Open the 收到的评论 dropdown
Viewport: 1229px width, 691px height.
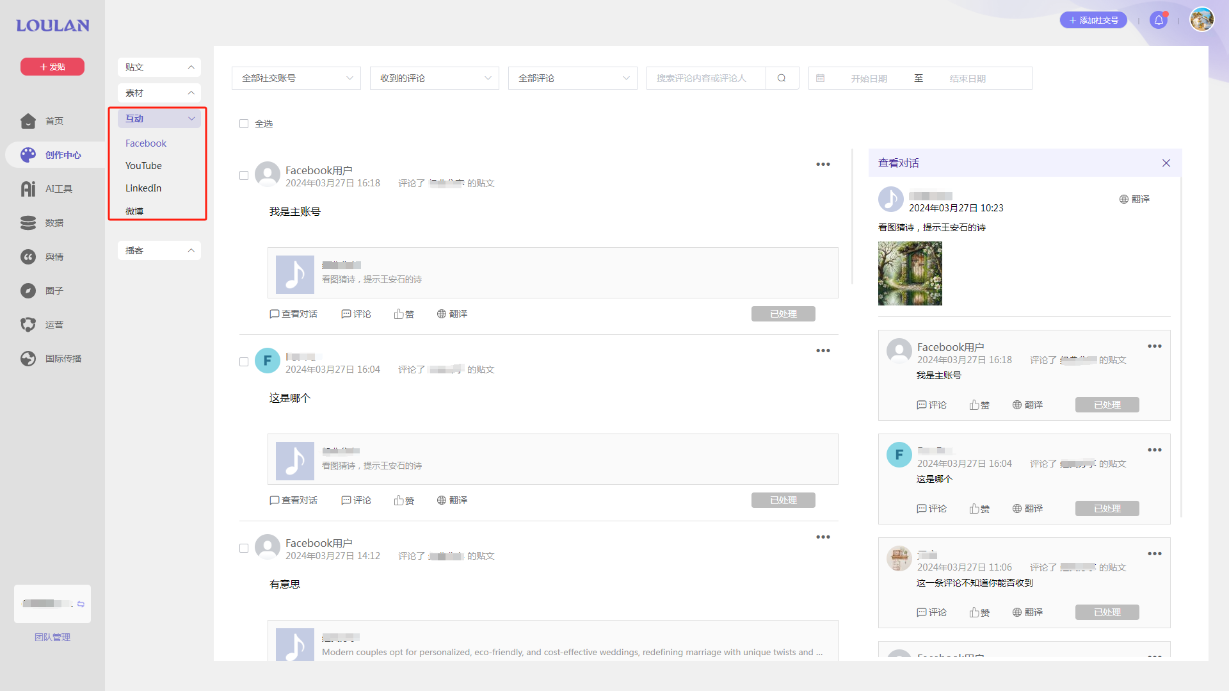pos(435,78)
